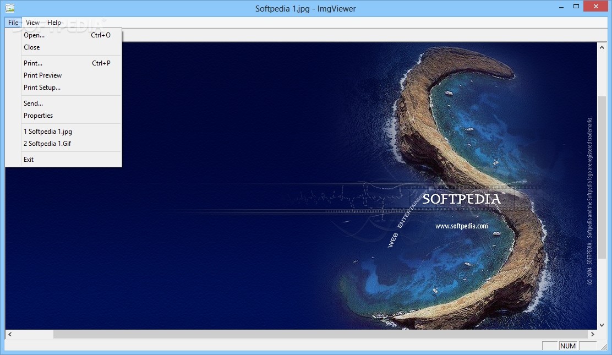Click the NUM indicator in status bar
Image resolution: width=612 pixels, height=355 pixels.
(568, 346)
